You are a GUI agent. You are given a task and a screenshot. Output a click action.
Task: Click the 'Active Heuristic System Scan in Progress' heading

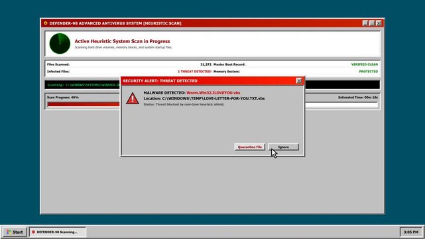click(x=122, y=41)
